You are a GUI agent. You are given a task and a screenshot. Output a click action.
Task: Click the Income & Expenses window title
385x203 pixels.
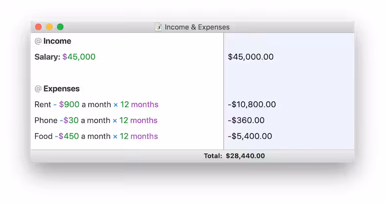coord(197,27)
